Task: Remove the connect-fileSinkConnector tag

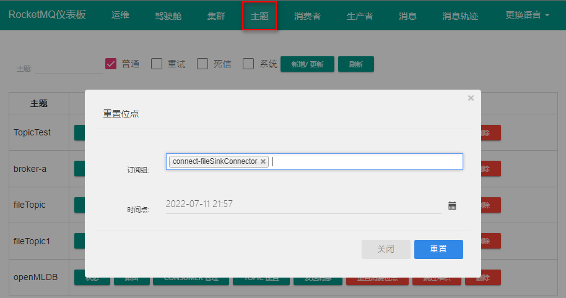Action: click(263, 161)
